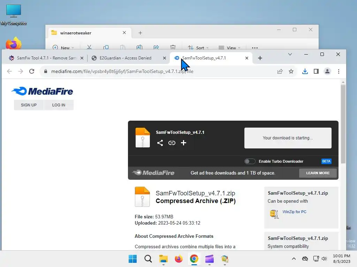Click the SIGN UP button
The height and width of the screenshot is (267, 357).
(x=29, y=105)
